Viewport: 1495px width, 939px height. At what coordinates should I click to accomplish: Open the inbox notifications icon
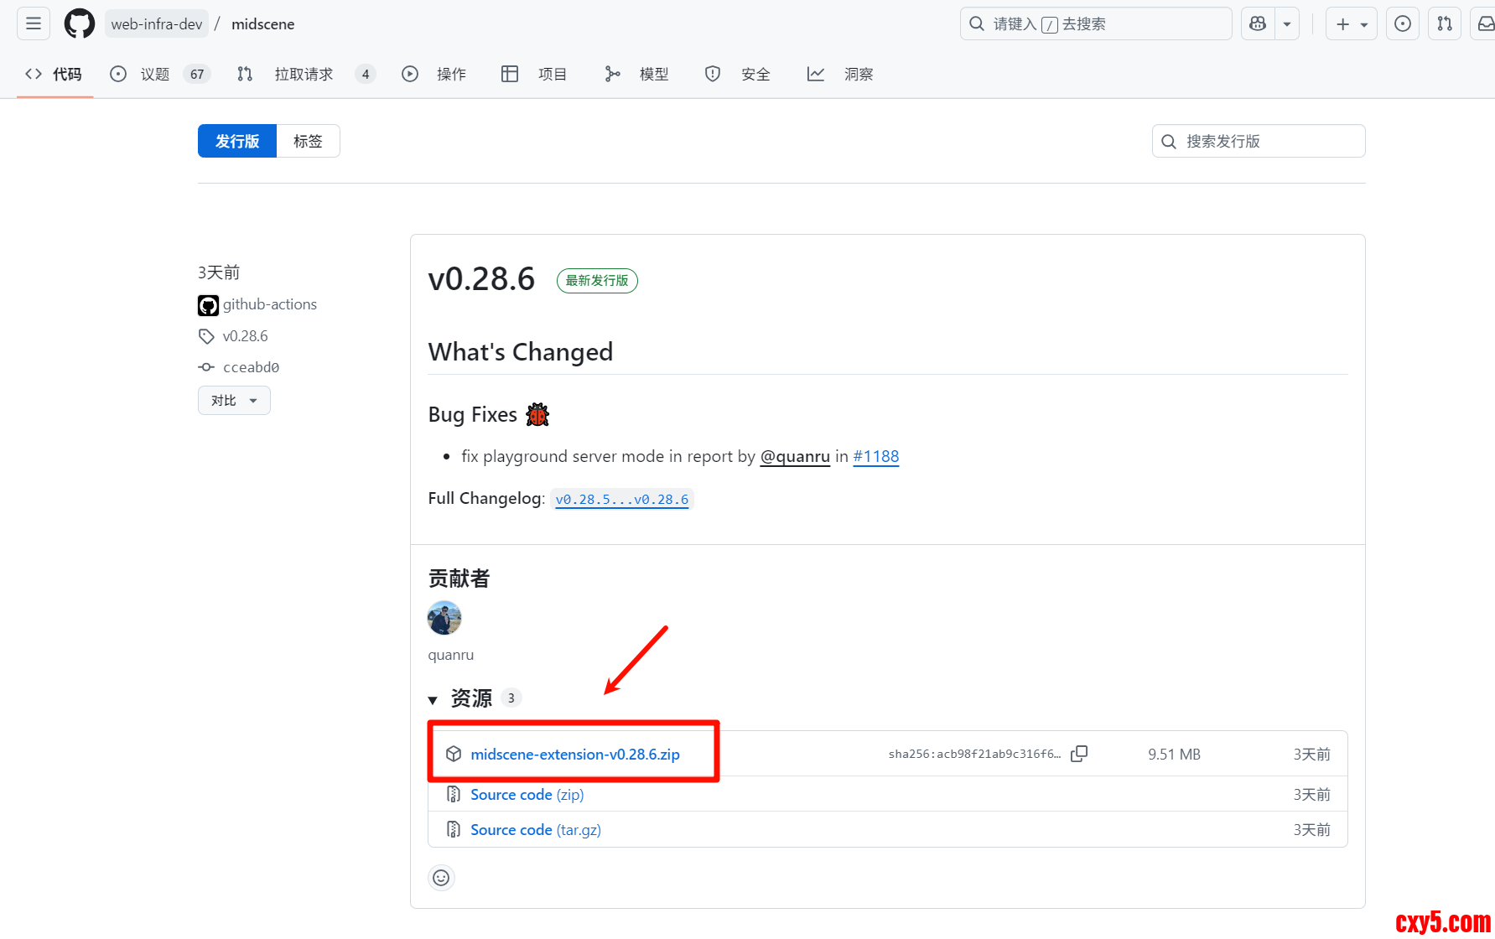1485,23
